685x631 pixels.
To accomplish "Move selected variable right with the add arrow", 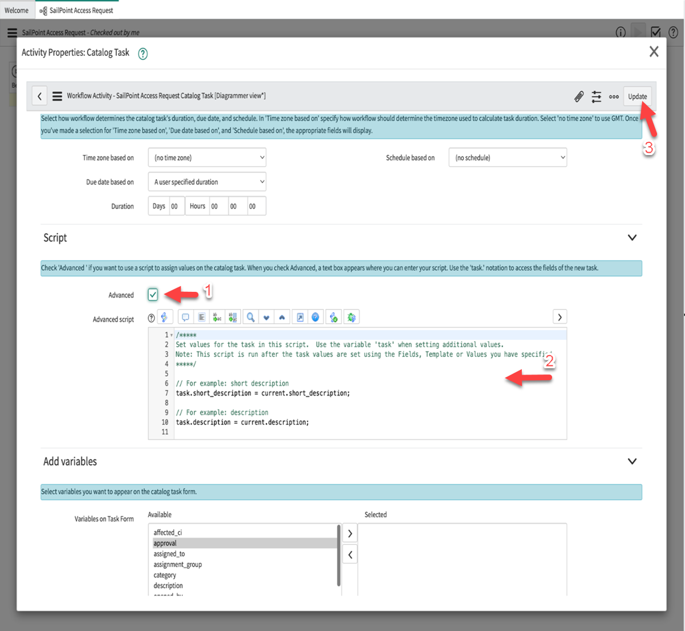I will [x=350, y=534].
